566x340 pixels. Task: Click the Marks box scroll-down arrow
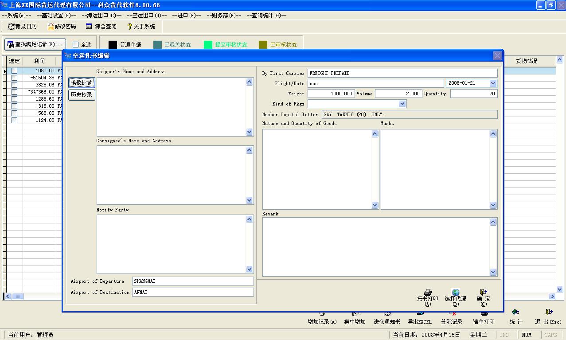[493, 205]
